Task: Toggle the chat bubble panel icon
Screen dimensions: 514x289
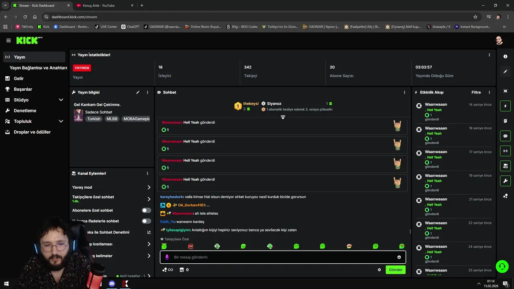Action: point(505,136)
